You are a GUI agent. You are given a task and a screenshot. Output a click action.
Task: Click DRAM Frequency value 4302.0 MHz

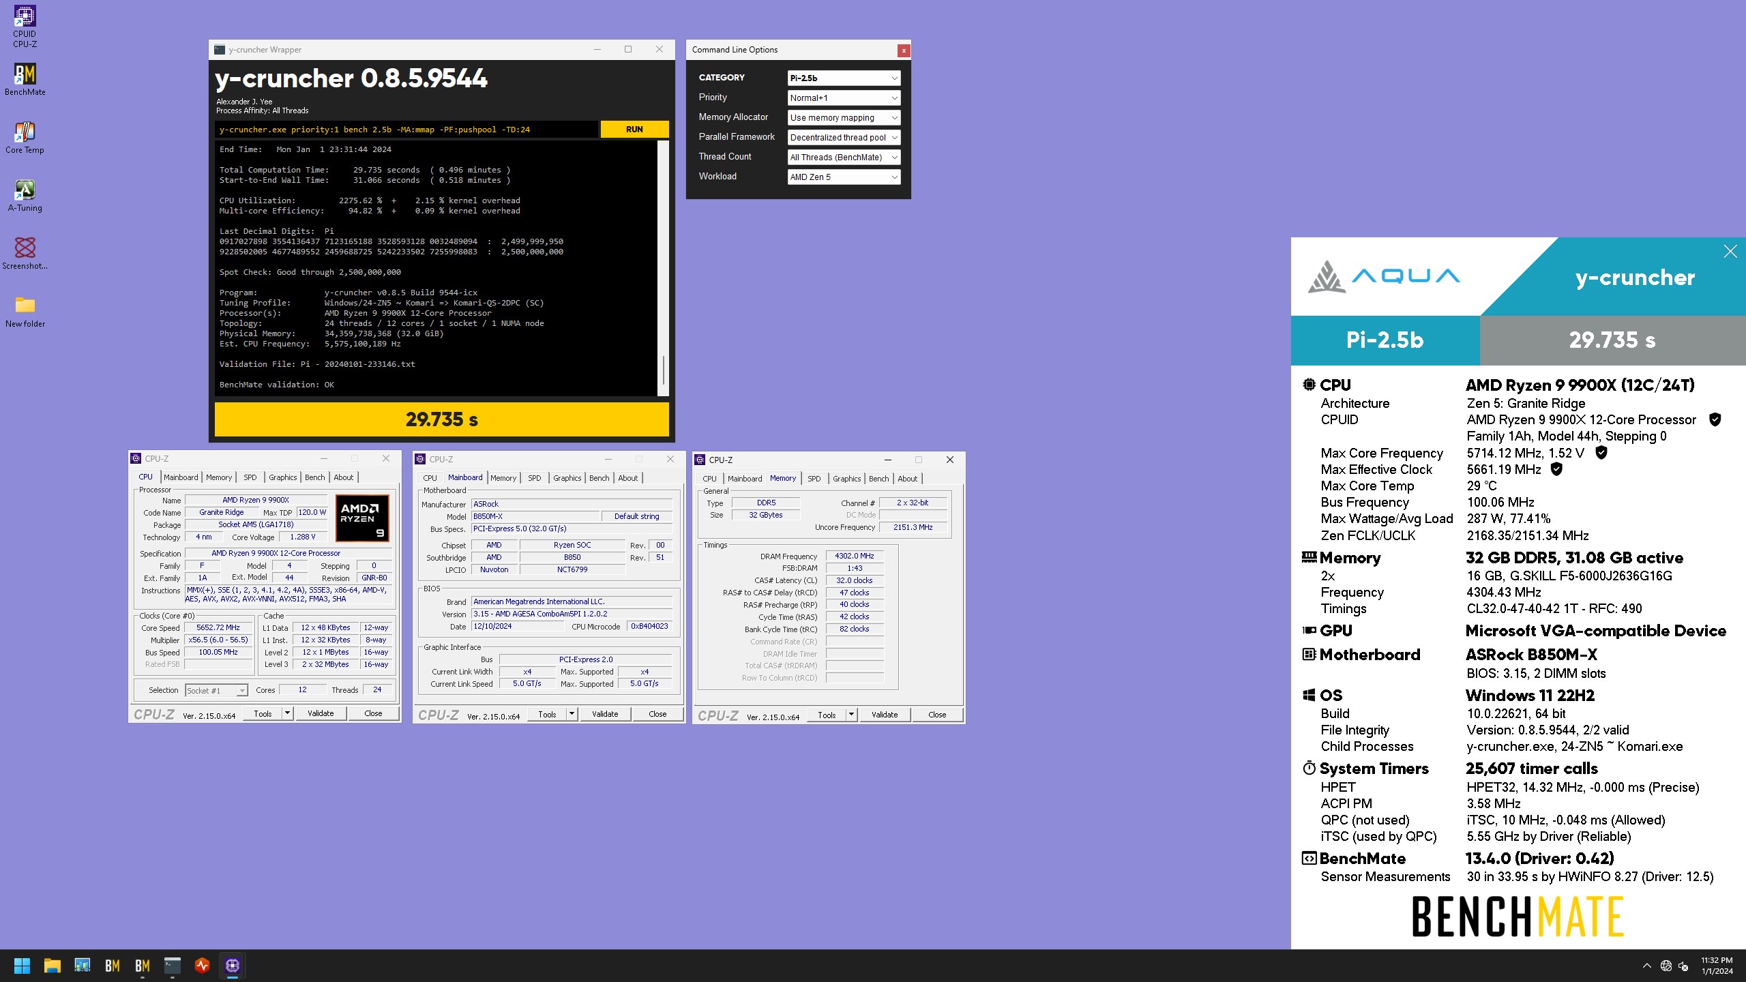[855, 556]
